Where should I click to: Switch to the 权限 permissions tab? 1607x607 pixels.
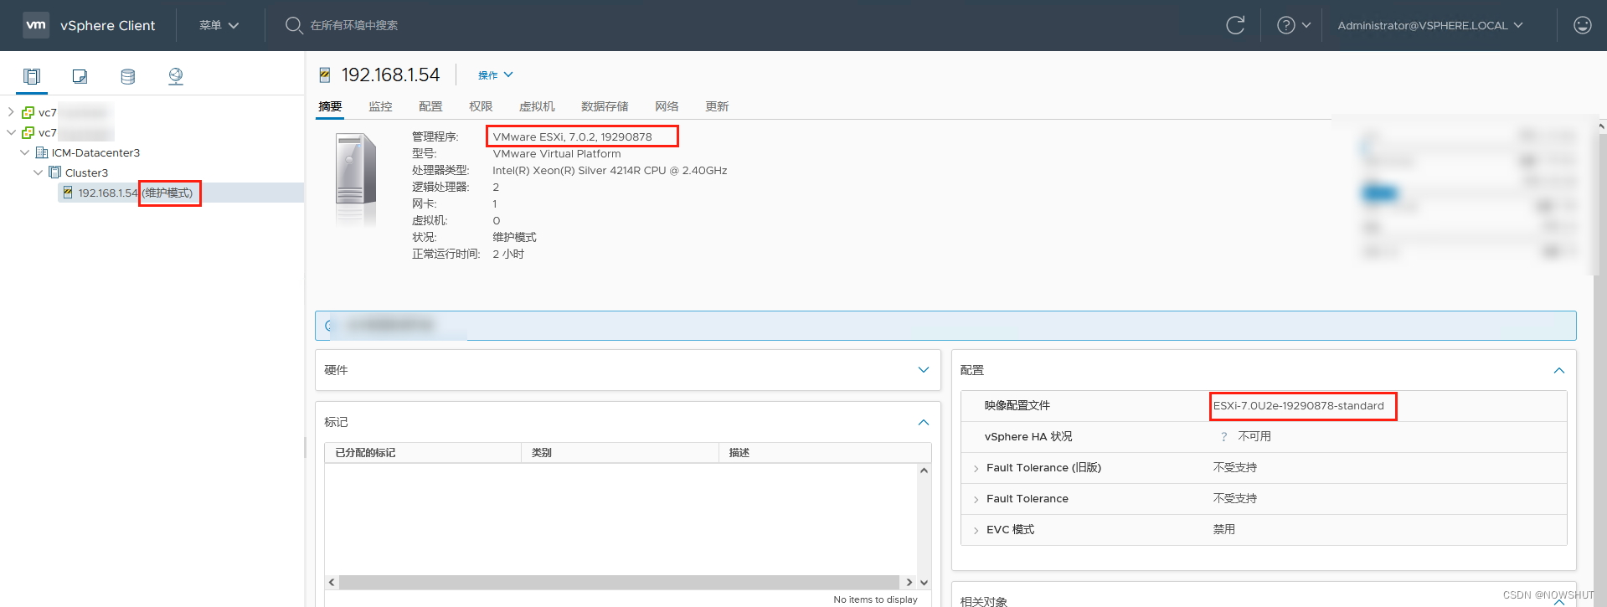click(481, 106)
